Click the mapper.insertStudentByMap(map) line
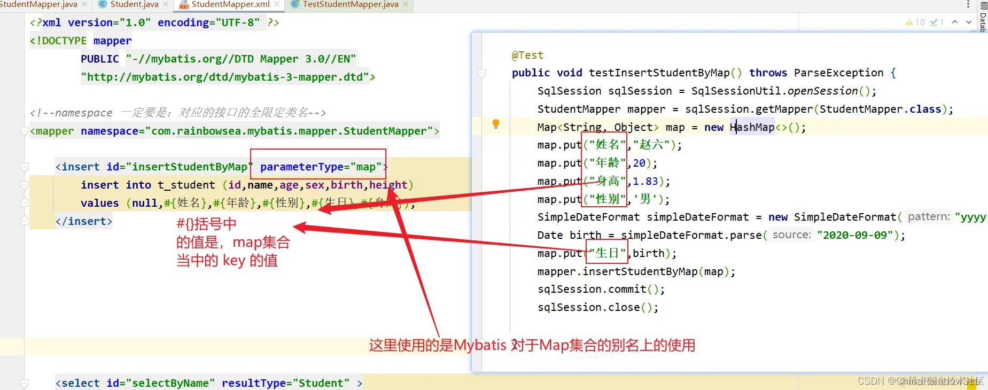 tap(636, 271)
